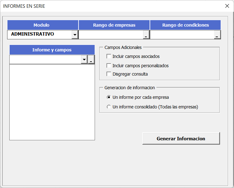The height and width of the screenshot is (188, 234).
Task: Expand the Informe y campos dropdown arrow
Action: 84,60
